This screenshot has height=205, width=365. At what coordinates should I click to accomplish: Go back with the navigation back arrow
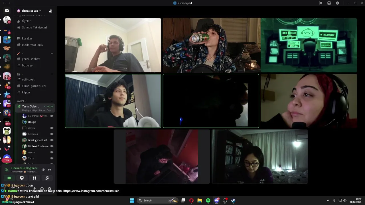click(x=4, y=3)
